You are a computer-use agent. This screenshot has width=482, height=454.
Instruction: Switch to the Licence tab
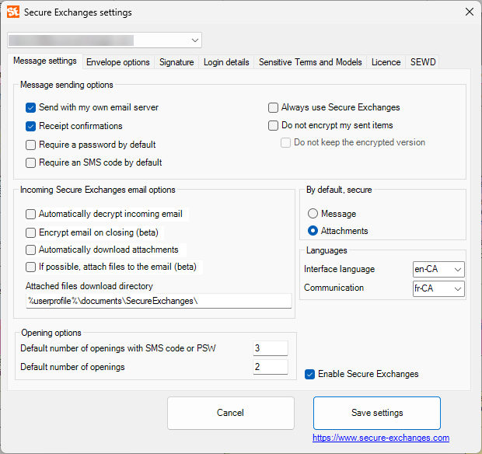[x=386, y=62]
